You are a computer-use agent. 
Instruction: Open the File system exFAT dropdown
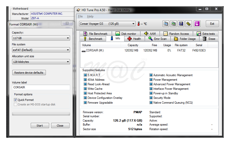pyautogui.click(x=41, y=50)
